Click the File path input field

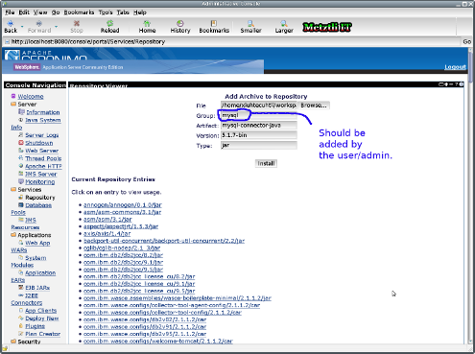259,106
